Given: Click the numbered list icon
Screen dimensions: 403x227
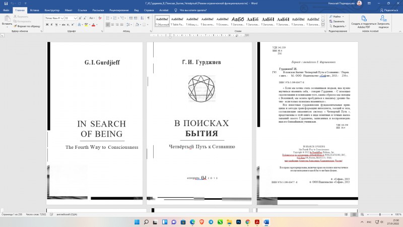Looking at the screenshot, I should tap(115, 18).
